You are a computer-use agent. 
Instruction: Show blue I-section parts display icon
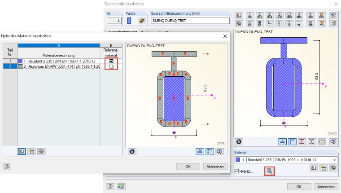(312, 142)
